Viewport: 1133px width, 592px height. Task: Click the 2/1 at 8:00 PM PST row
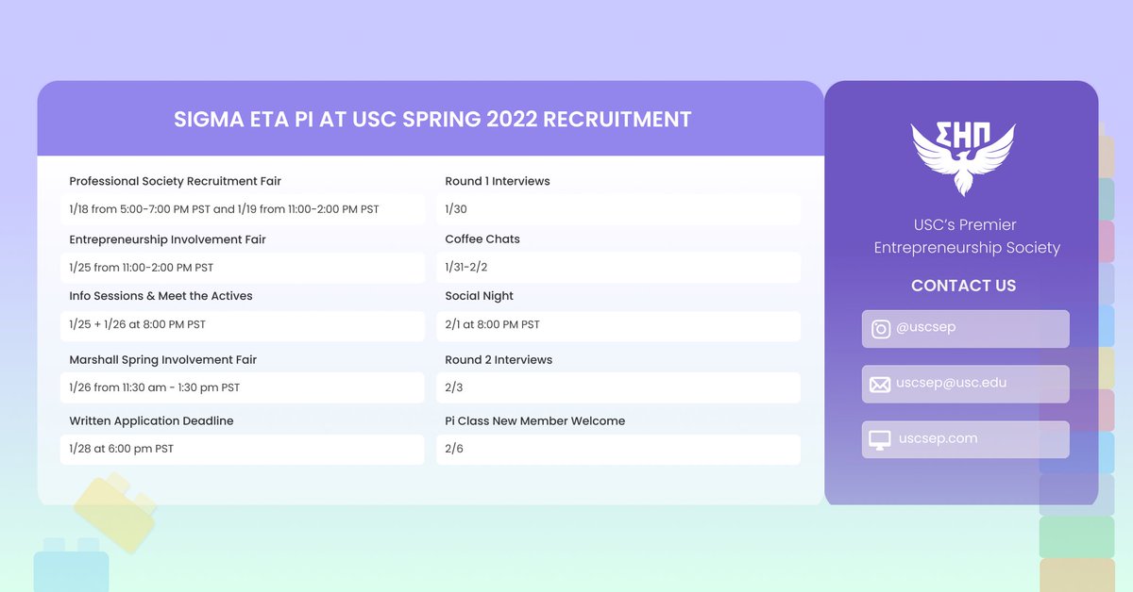[x=618, y=325]
